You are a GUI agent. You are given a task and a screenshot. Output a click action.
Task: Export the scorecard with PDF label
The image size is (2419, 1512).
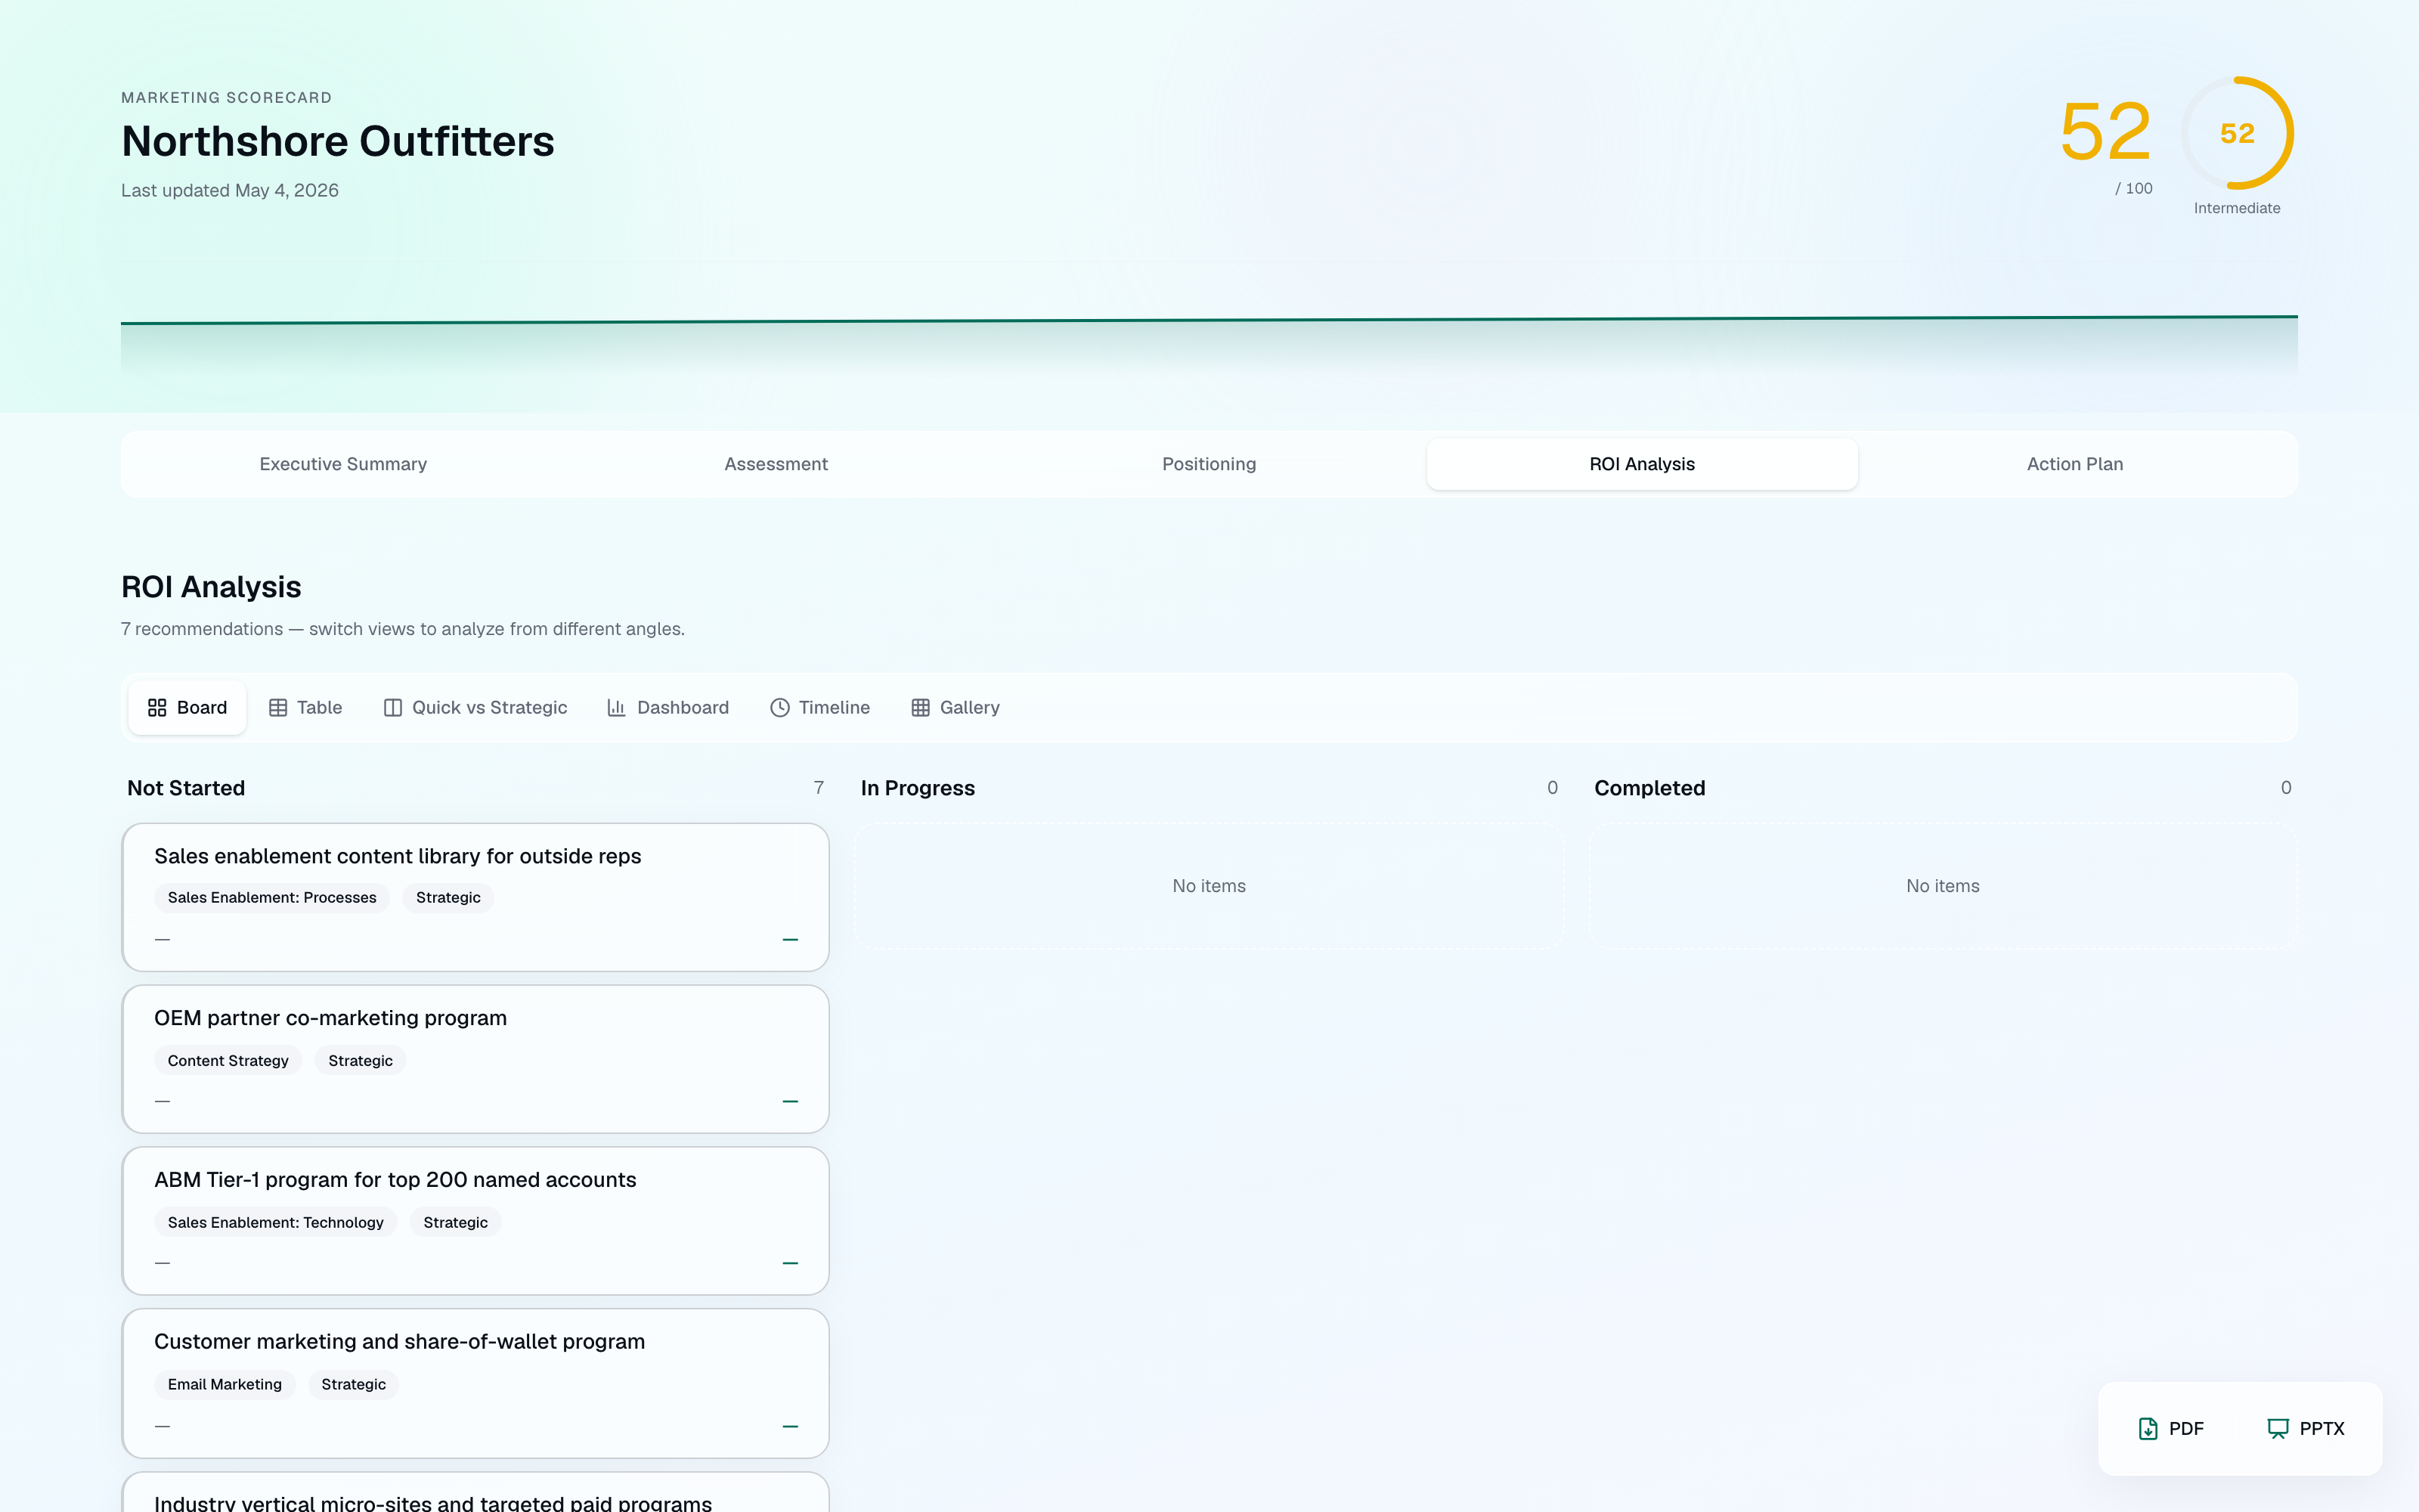[2186, 1429]
